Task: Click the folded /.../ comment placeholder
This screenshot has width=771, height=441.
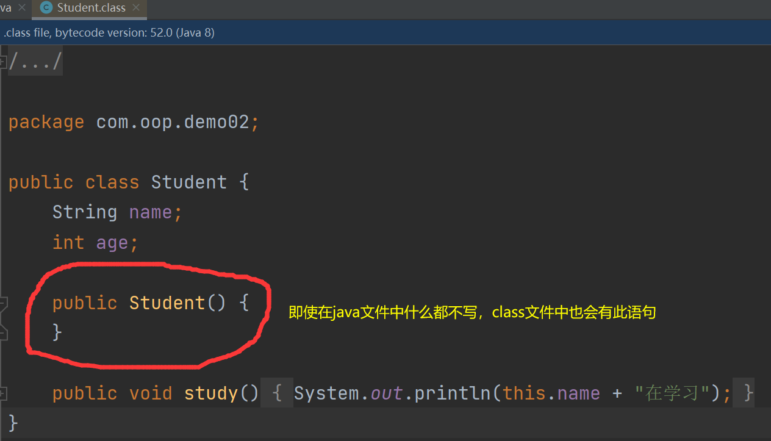Action: (x=35, y=62)
